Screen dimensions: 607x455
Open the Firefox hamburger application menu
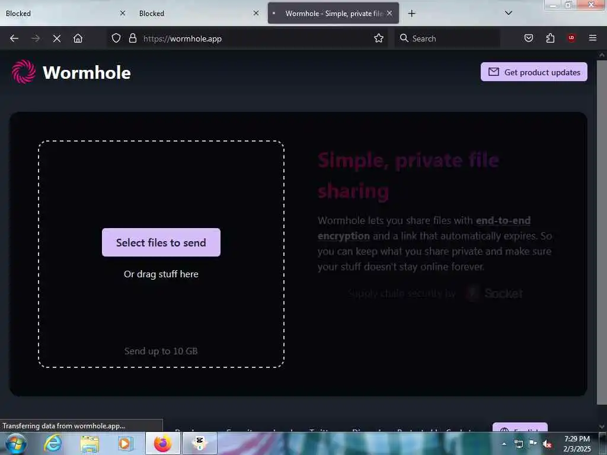pos(593,38)
